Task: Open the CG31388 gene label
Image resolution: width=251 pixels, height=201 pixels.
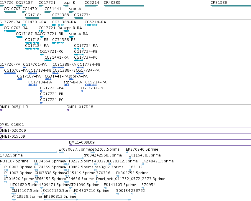Action: pos(60,15)
